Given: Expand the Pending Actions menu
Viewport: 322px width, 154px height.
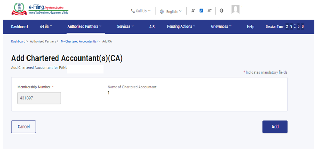Looking at the screenshot, I should point(181,26).
